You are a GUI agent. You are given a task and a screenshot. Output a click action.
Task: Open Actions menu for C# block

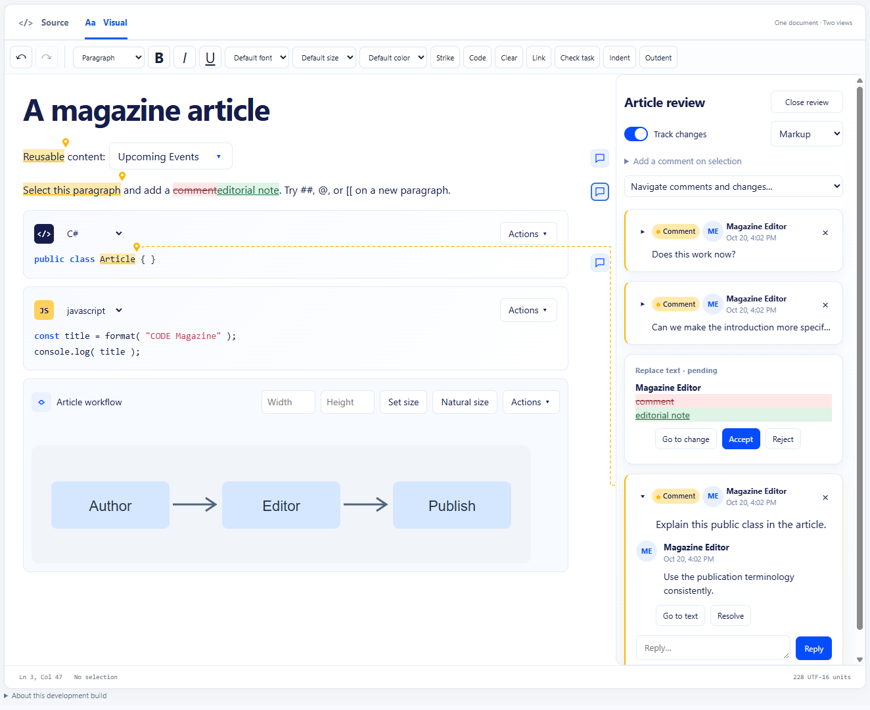coord(528,234)
